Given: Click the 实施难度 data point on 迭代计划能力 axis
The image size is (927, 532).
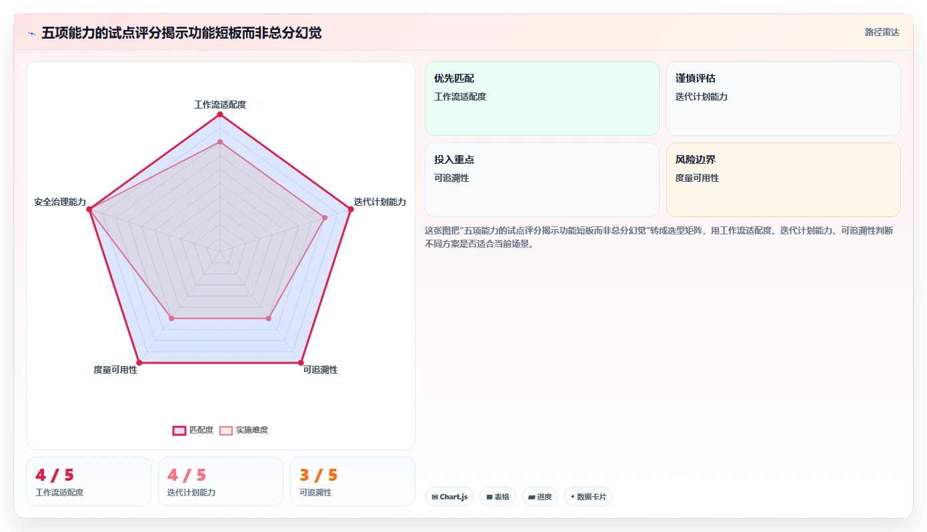Looking at the screenshot, I should click(x=325, y=218).
